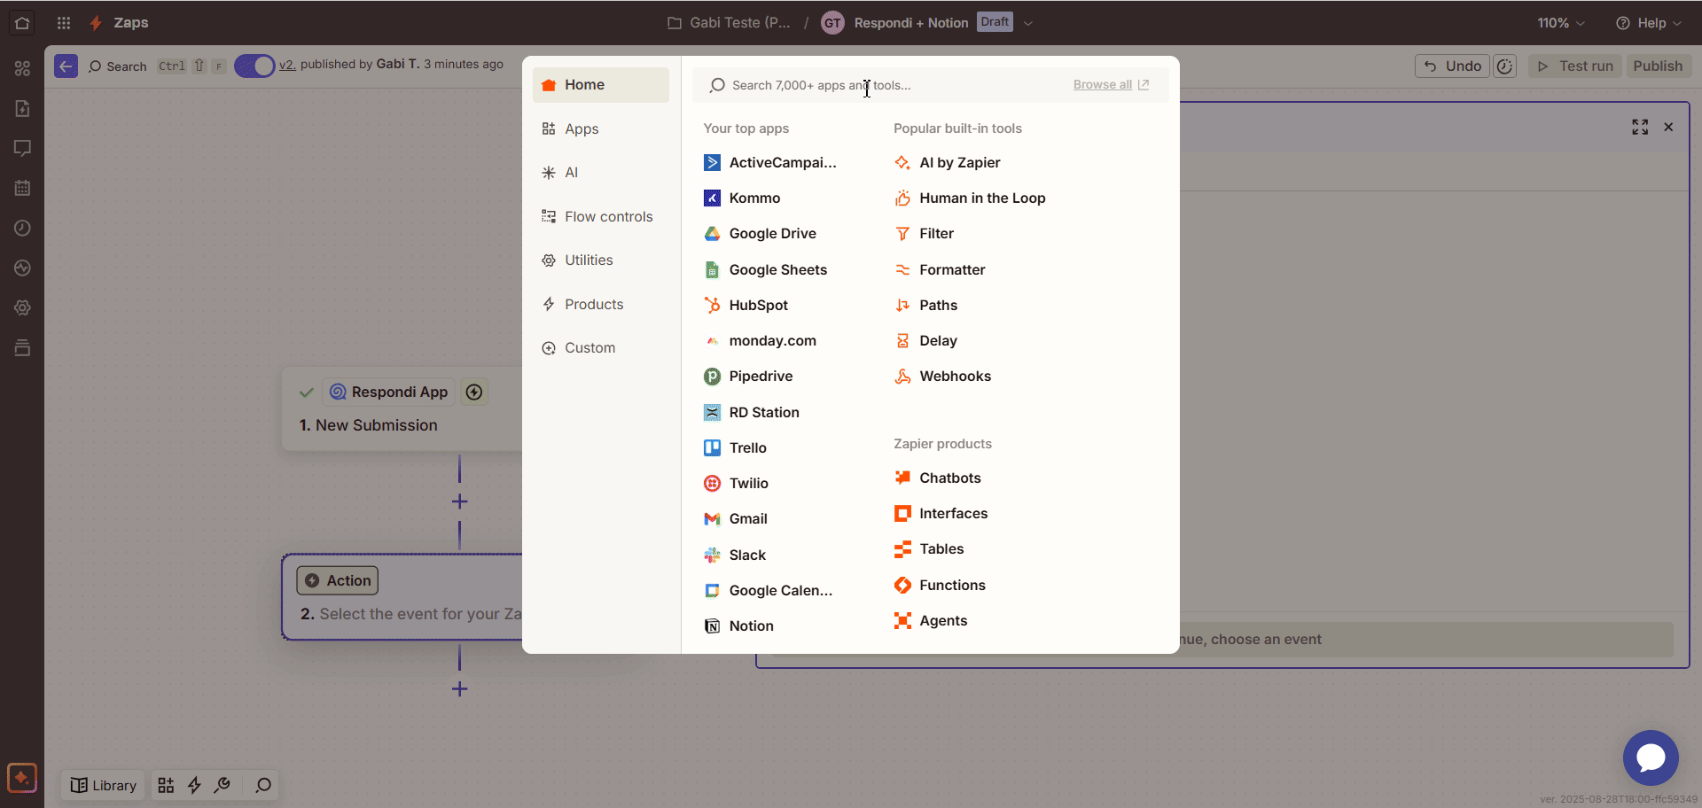This screenshot has width=1702, height=808.
Task: Click the Search button in the editor toolbar
Action: pos(117,66)
